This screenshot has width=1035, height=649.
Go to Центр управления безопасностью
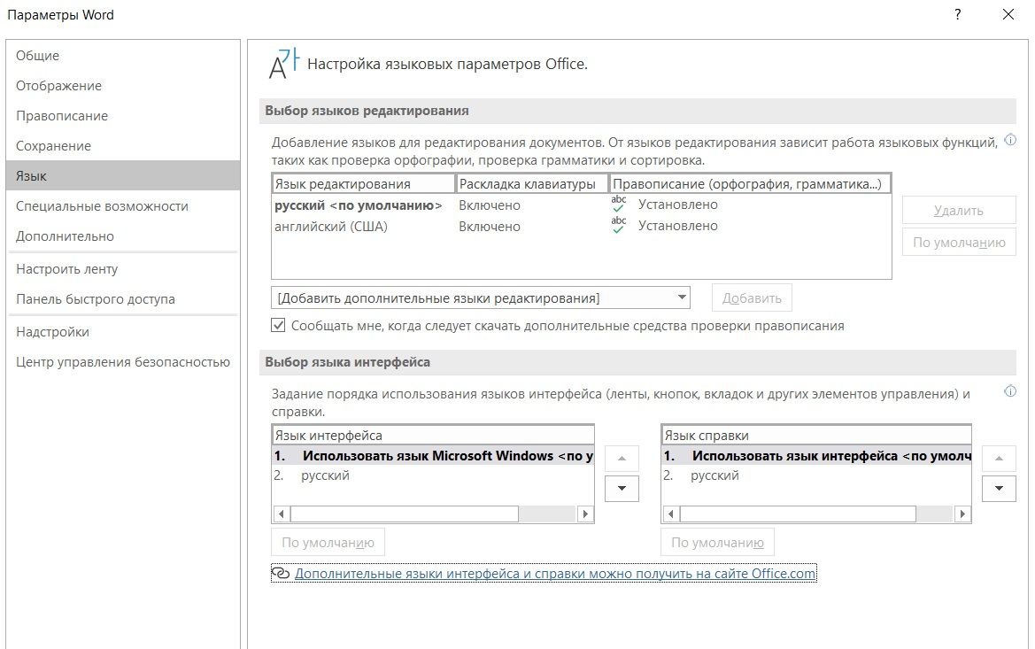pos(123,362)
